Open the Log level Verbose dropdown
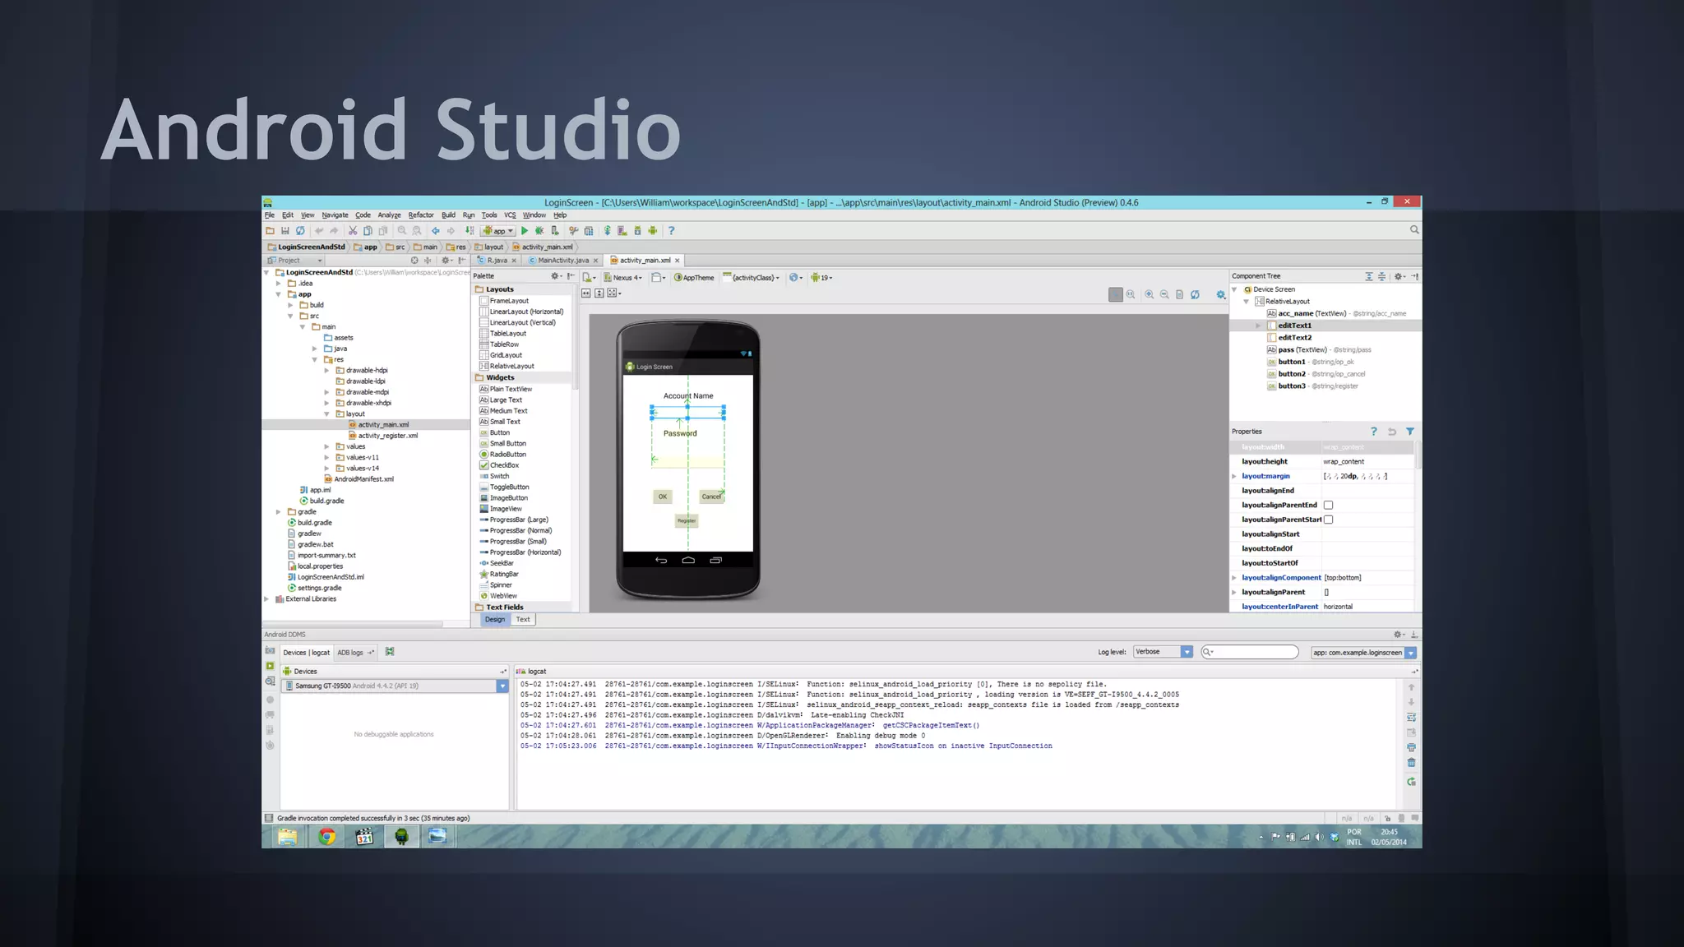 (1163, 652)
